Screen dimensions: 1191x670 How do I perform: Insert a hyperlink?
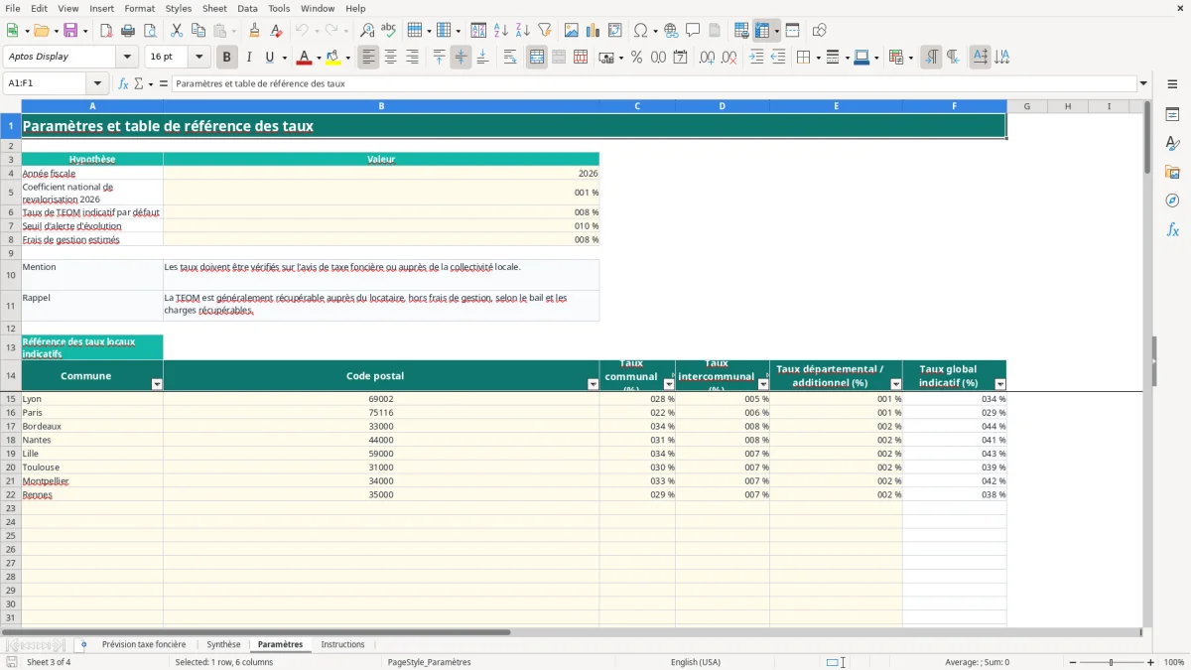coord(671,31)
